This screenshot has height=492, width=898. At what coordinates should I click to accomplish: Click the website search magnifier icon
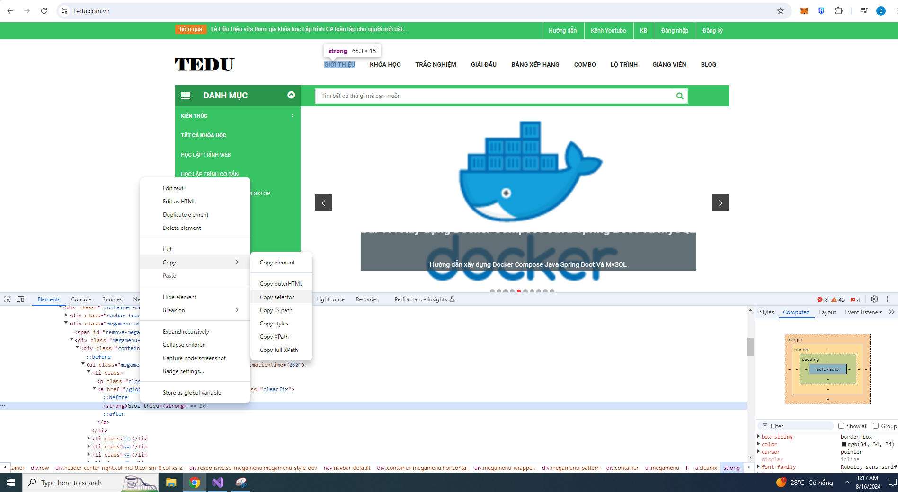pyautogui.click(x=680, y=96)
